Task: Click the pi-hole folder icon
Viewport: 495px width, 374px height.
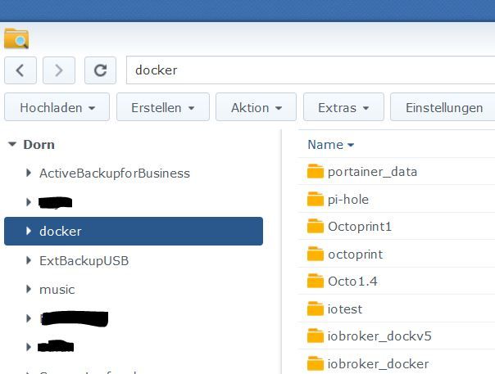Action: pos(316,199)
